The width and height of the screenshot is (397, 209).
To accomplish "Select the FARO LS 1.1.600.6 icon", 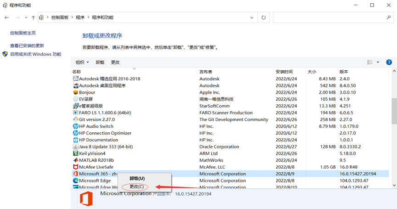I will pyautogui.click(x=75, y=113).
